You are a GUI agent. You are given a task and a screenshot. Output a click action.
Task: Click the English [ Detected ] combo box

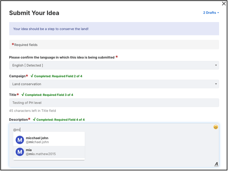point(114,65)
